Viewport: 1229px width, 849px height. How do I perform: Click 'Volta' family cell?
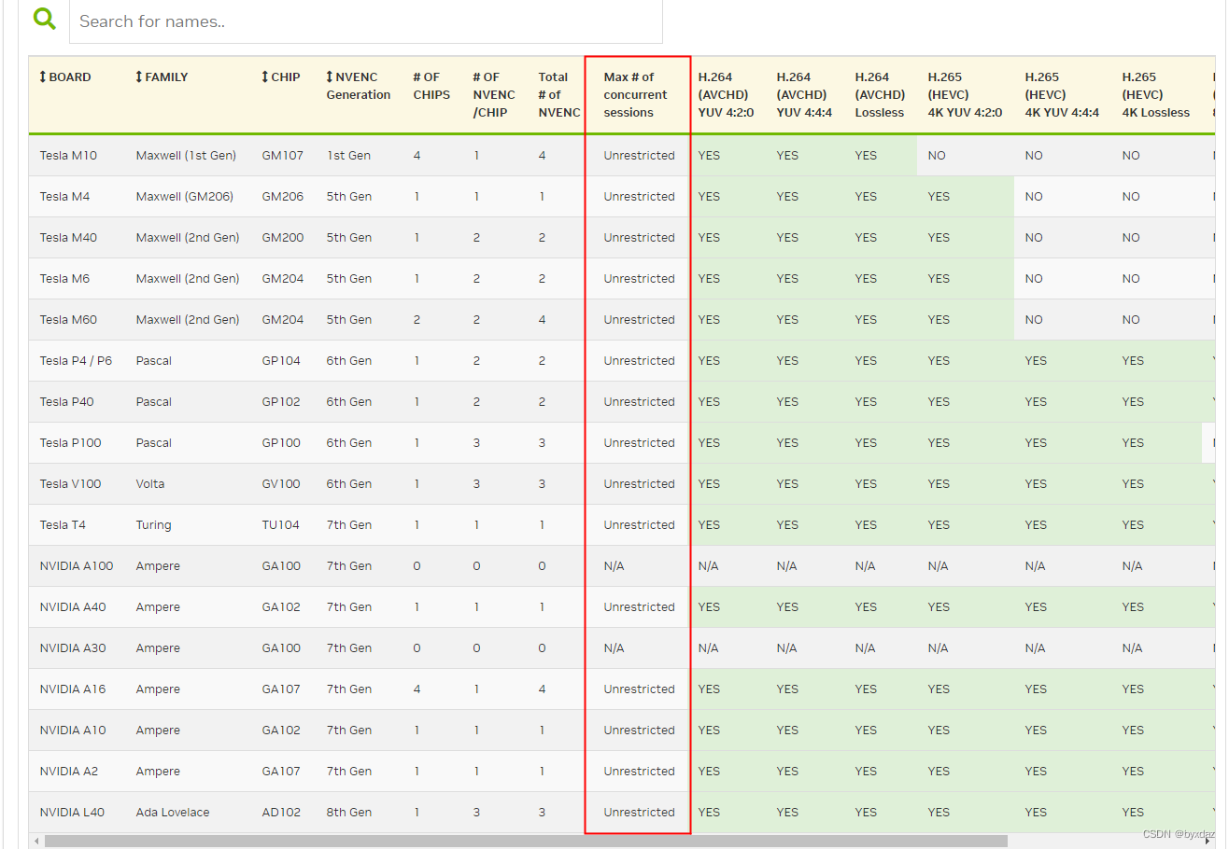click(x=151, y=484)
